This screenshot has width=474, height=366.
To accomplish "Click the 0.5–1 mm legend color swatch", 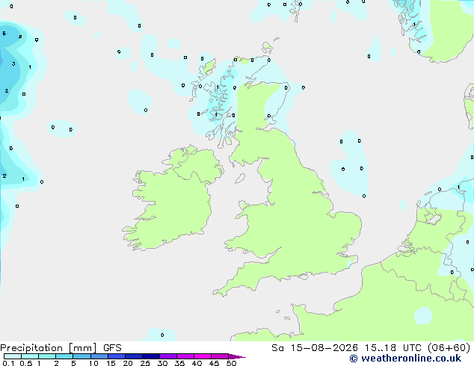I will [30, 356].
